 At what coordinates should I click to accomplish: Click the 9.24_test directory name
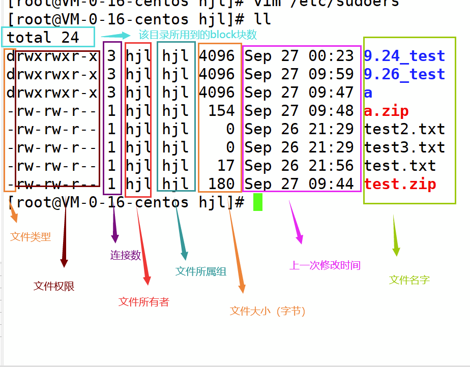[x=404, y=56]
